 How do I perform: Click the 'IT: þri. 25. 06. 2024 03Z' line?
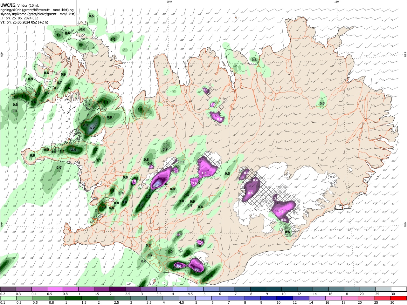(19, 18)
